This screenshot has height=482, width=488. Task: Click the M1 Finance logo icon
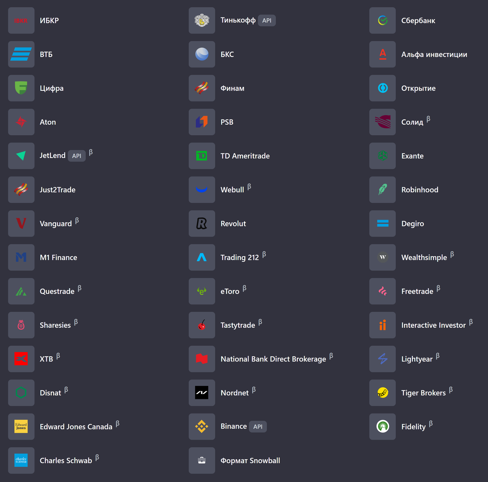[21, 257]
